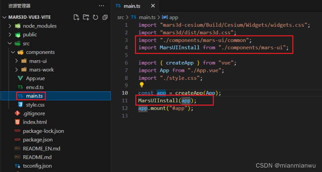
Task: Click the app symbol in breadcrumb
Action: coord(174,17)
